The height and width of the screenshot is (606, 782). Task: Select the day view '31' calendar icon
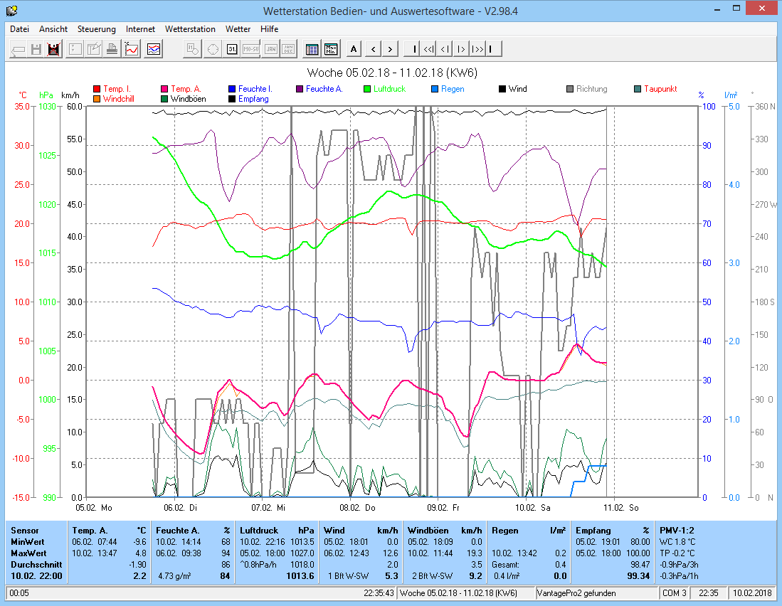[x=232, y=49]
